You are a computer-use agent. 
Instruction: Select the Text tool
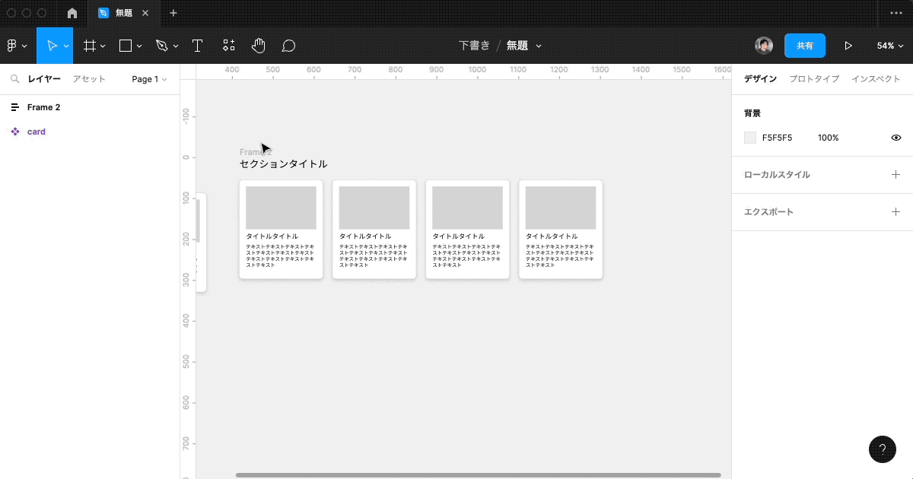[x=197, y=46]
